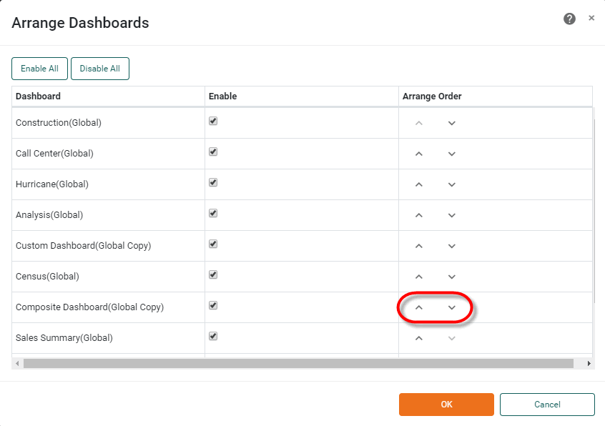Toggle the Enable checkbox for Sales Summary
The width and height of the screenshot is (605, 426).
[x=212, y=336]
